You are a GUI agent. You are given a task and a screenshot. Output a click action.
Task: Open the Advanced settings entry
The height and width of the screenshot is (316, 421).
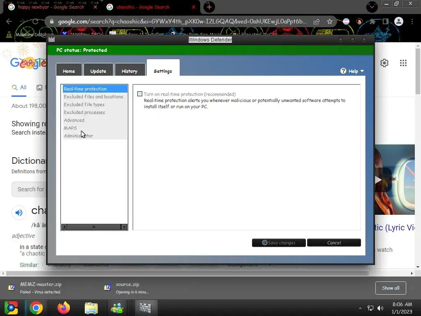coord(95,120)
